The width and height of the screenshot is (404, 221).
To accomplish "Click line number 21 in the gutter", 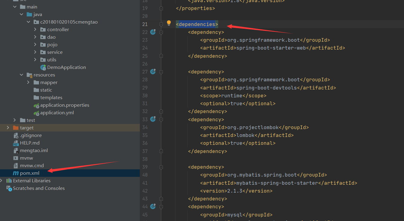I will click(x=145, y=24).
